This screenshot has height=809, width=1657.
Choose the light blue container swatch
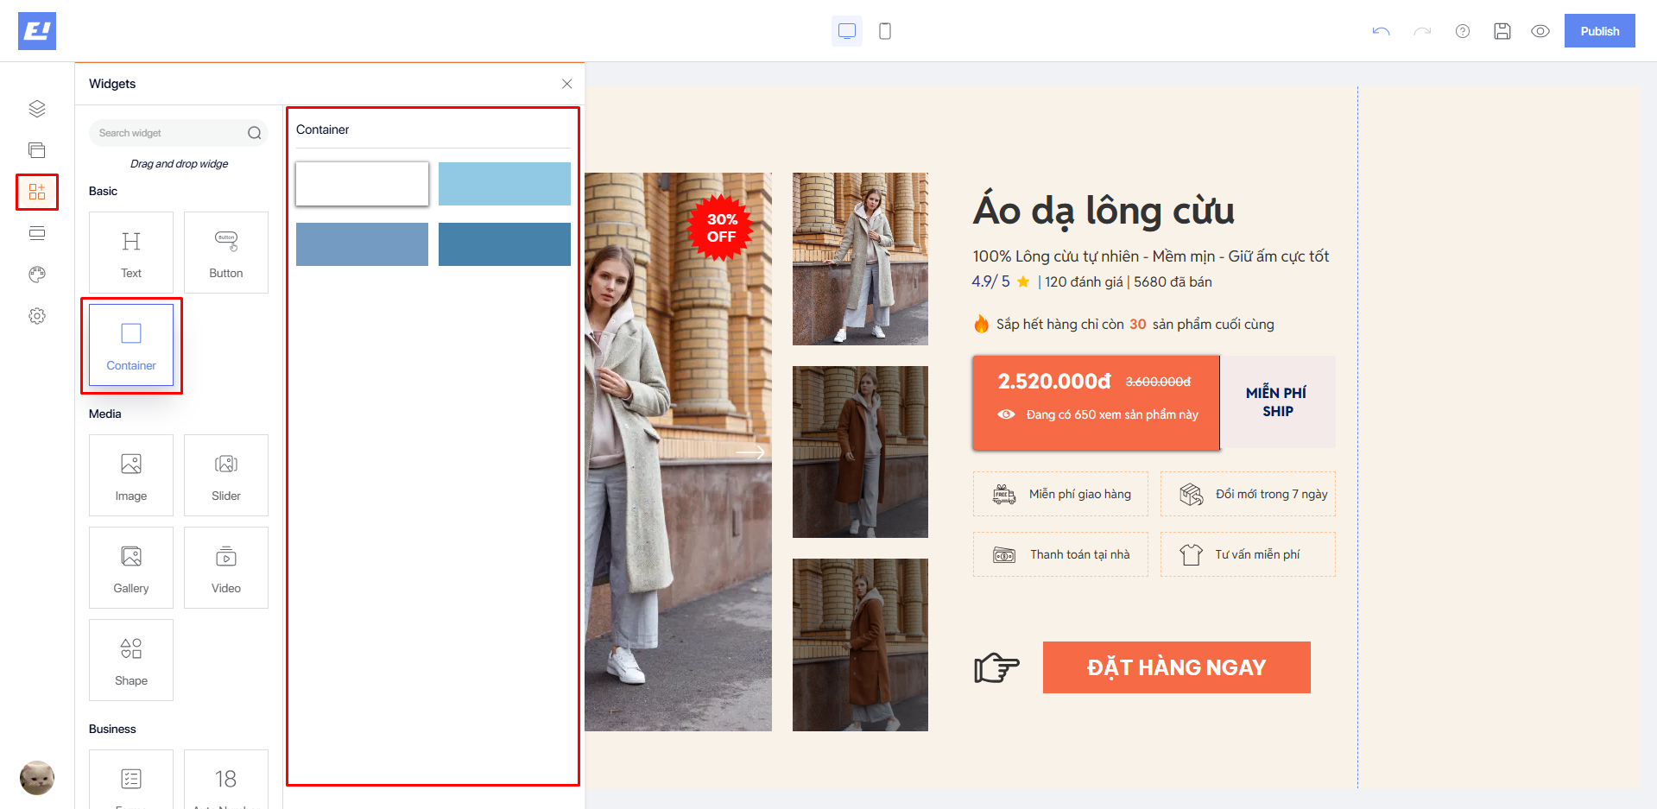[x=504, y=184]
